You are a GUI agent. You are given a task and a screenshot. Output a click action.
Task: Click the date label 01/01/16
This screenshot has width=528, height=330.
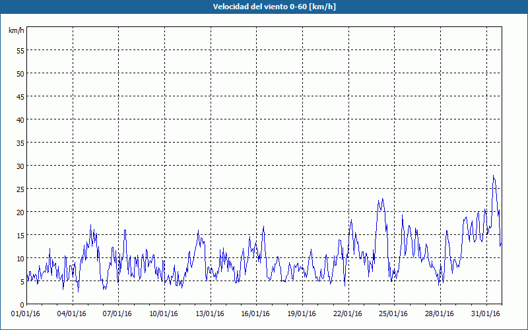26,314
